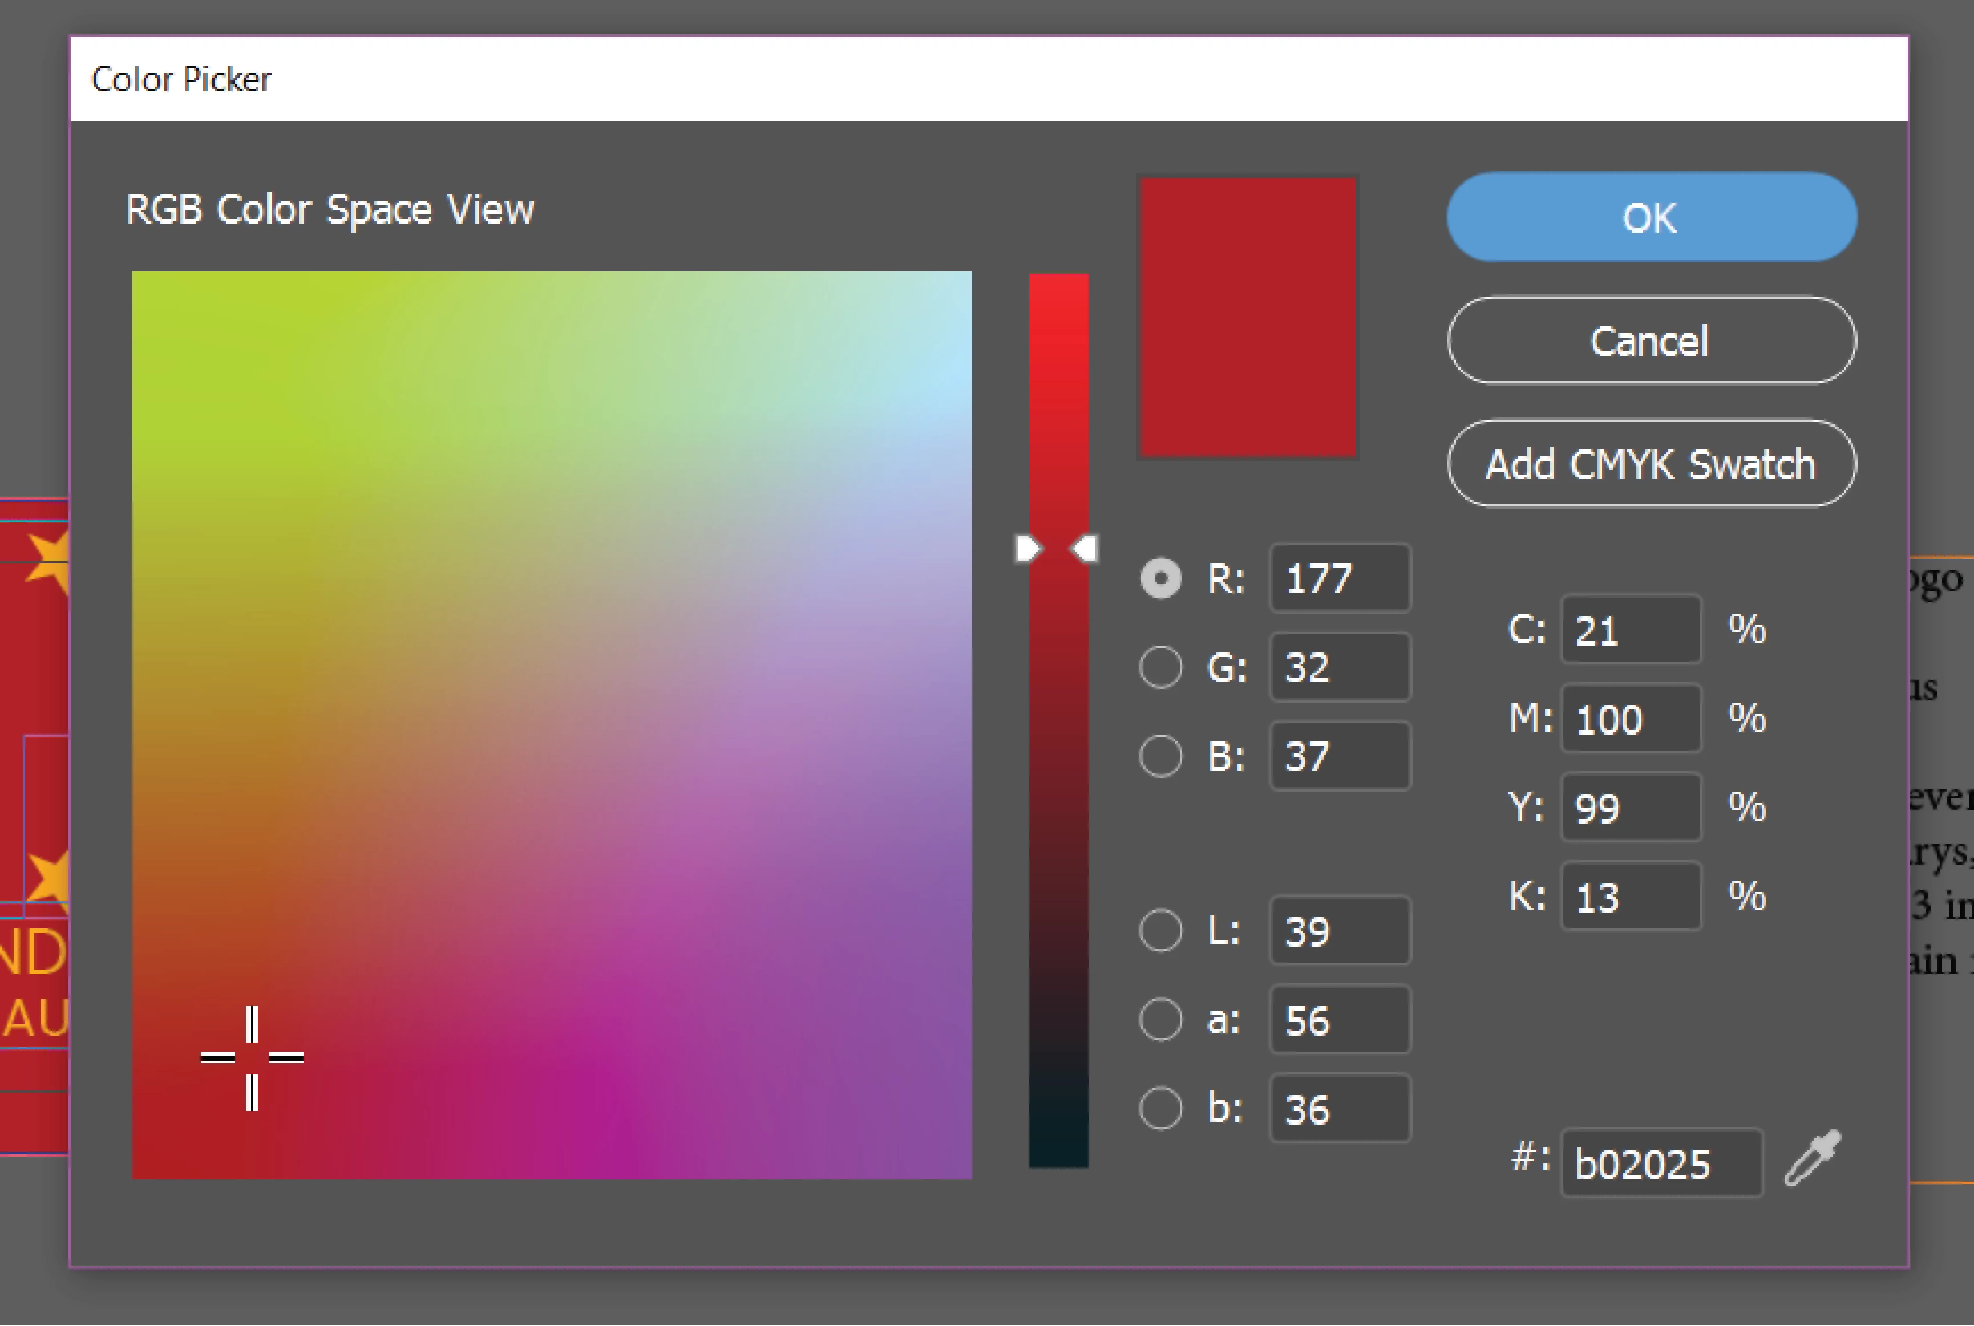Select the B channel radio button

click(1160, 755)
